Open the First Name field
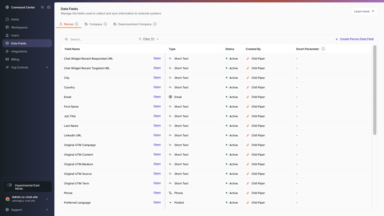The height and width of the screenshot is (216, 384). coord(157,106)
